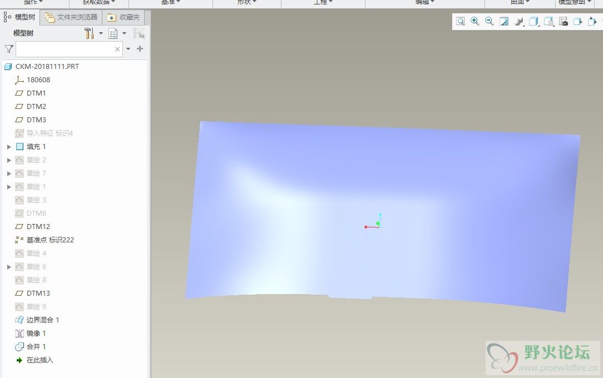The height and width of the screenshot is (378, 603).
Task: Select sketch 草绘 3
Action: [36, 200]
